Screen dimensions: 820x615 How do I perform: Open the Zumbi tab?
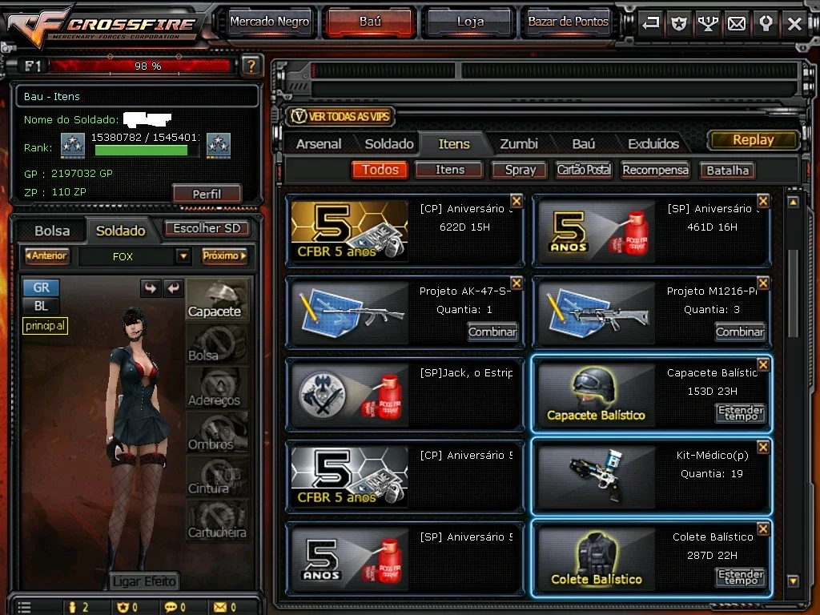pyautogui.click(x=519, y=144)
